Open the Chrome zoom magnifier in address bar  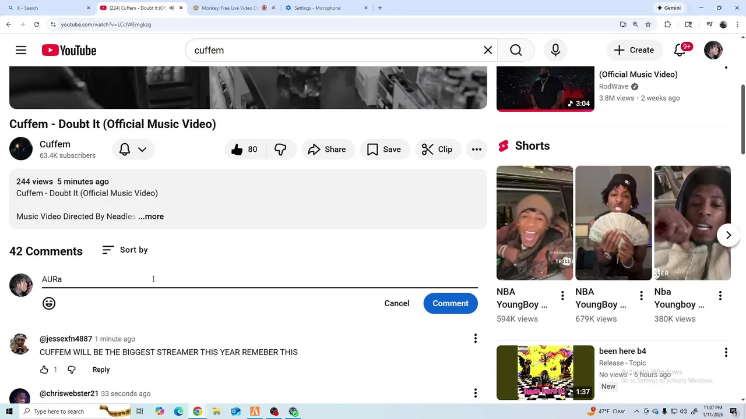click(x=635, y=24)
